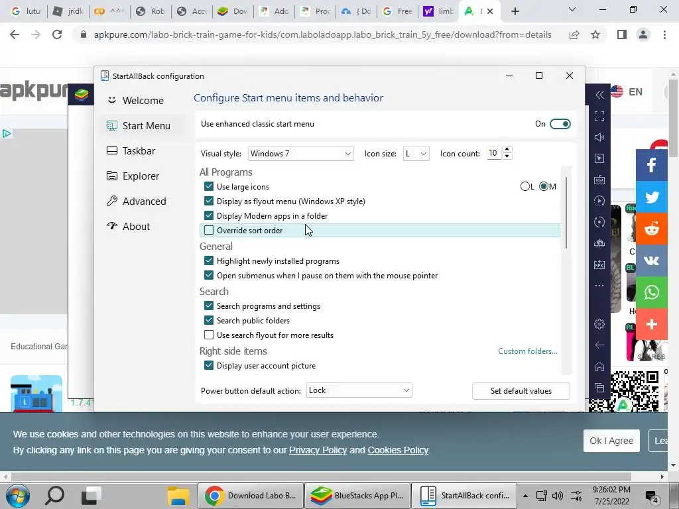
Task: Open the Chrome side panel
Action: [x=622, y=34]
